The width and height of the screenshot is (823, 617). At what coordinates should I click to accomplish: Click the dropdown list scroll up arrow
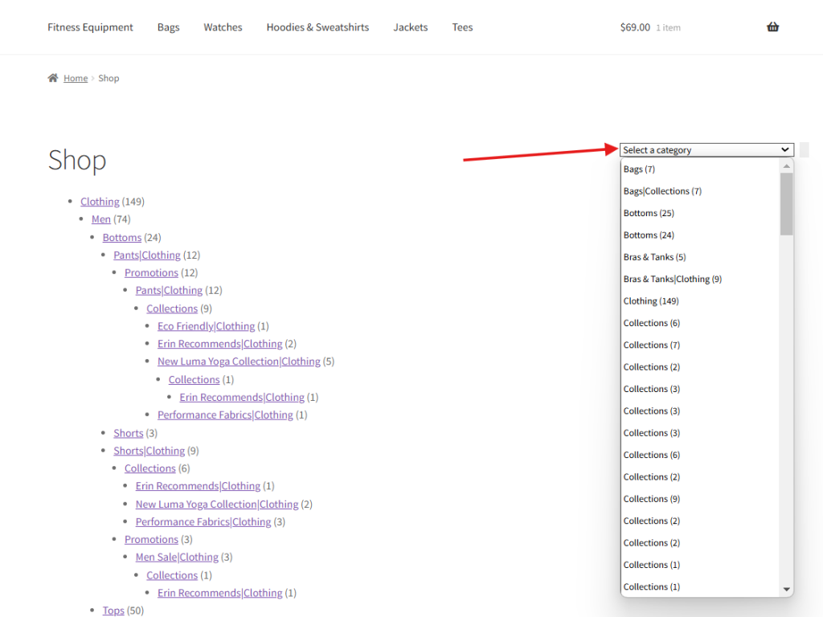[x=787, y=165]
